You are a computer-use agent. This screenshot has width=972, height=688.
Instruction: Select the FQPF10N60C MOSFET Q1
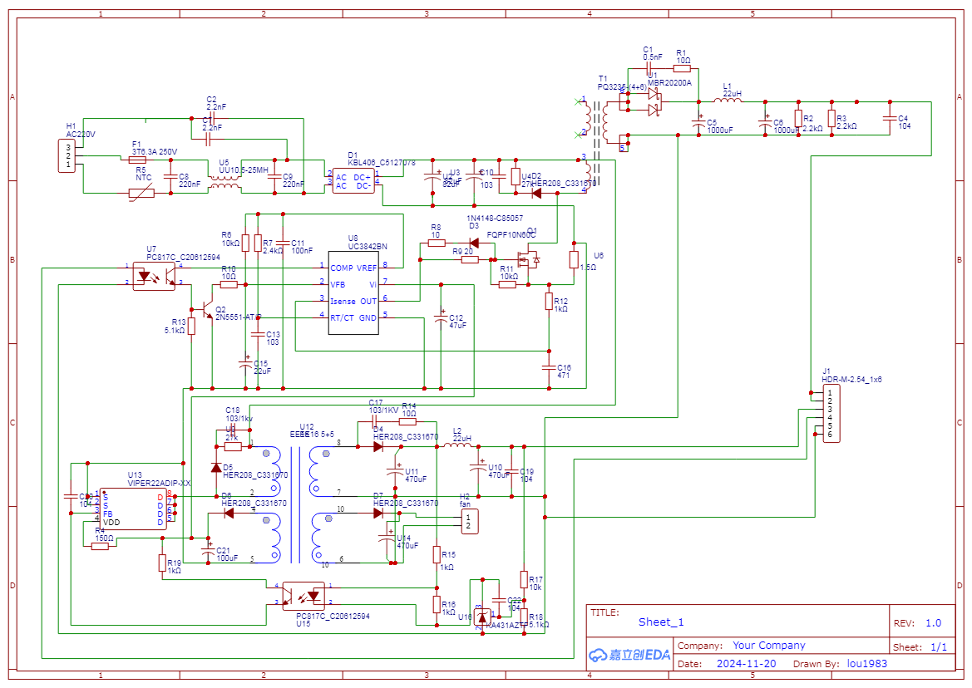click(528, 258)
